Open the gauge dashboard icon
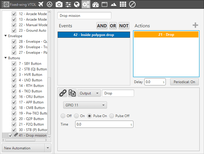Screen dimensions: 204x154 tap(96, 4)
